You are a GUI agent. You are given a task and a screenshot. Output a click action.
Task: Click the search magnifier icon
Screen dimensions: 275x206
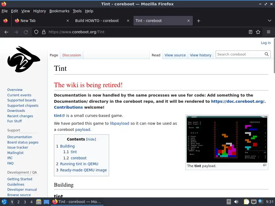click(x=267, y=54)
